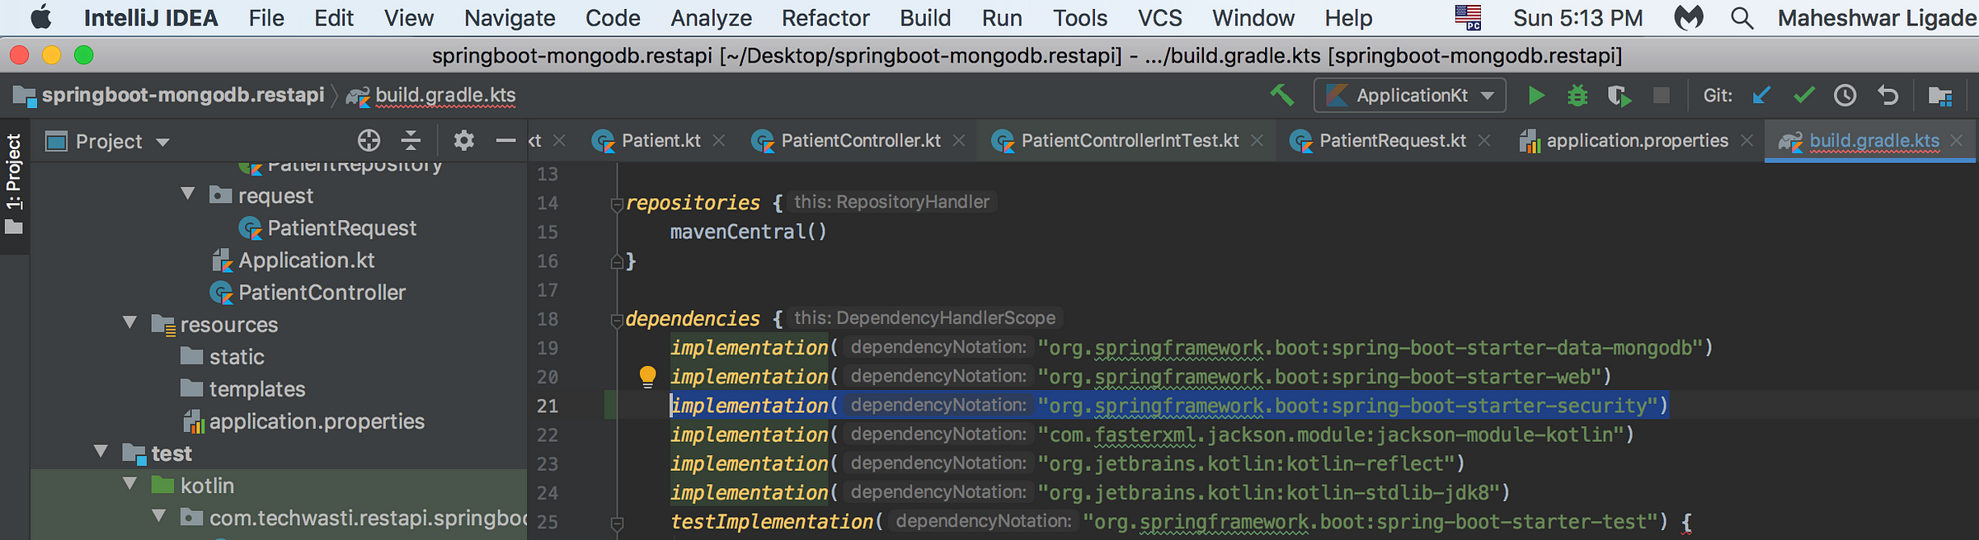Screen dimensions: 1979x540
Task: Hide the Project panel with minus icon
Action: [x=505, y=141]
